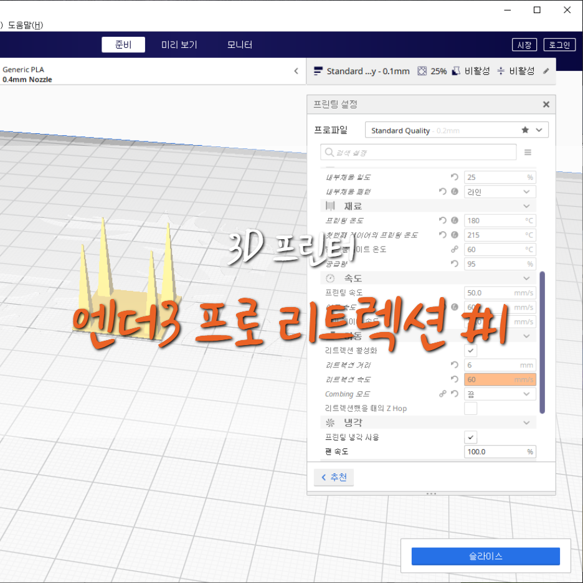The image size is (583, 583).
Task: Reset the 리트렉션 거리 value
Action: (x=454, y=365)
